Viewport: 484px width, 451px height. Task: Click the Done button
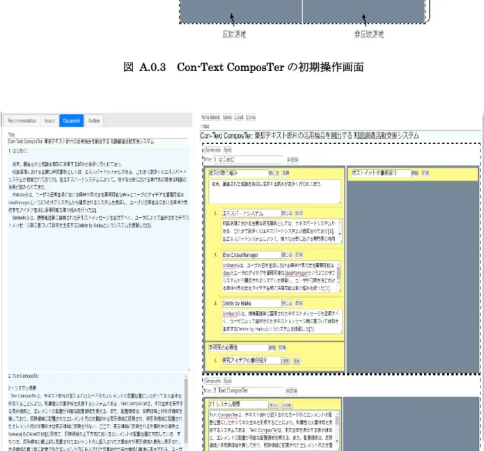coord(251,117)
